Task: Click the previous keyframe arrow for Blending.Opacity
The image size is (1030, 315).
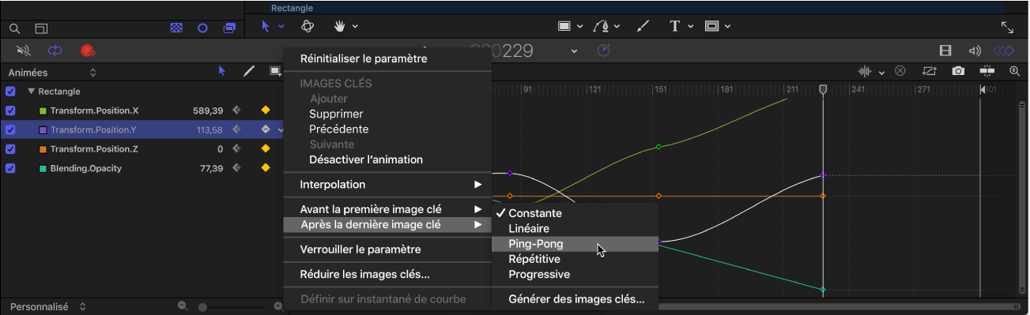Action: (x=236, y=168)
